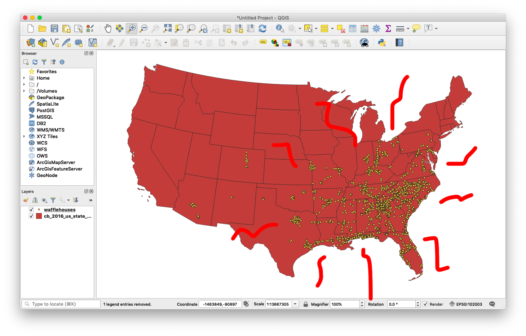This screenshot has height=336, width=526.
Task: Open the Help contents icon
Action: [399, 43]
